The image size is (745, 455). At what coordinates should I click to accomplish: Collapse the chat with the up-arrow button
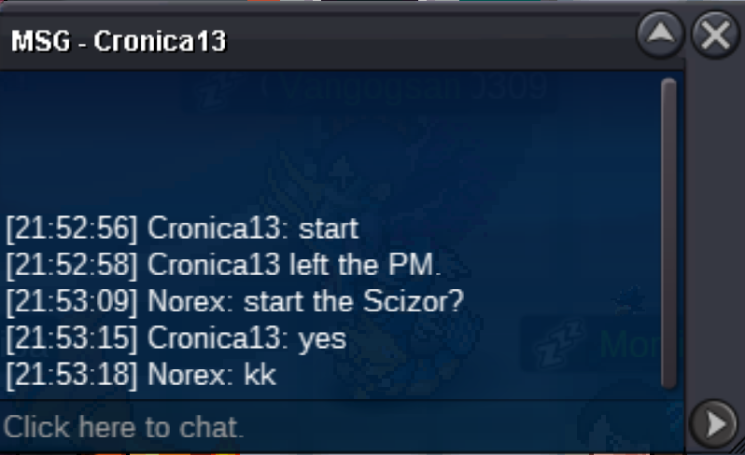(660, 34)
